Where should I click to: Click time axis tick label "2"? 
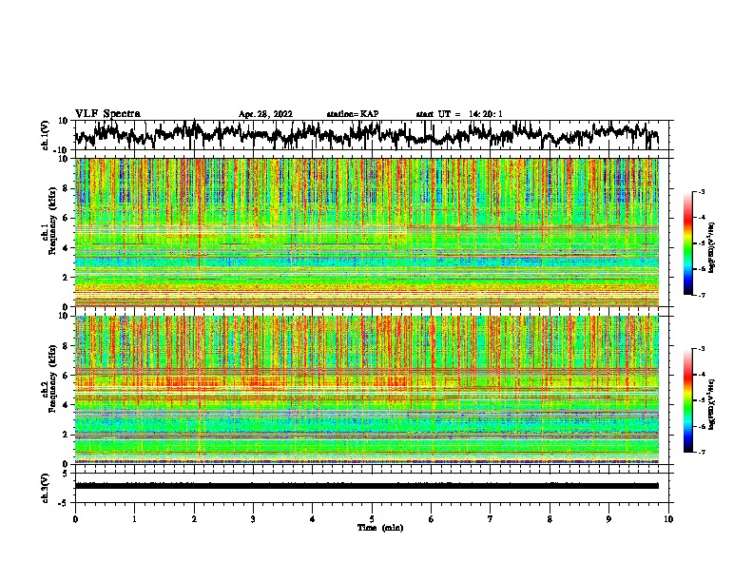(194, 519)
